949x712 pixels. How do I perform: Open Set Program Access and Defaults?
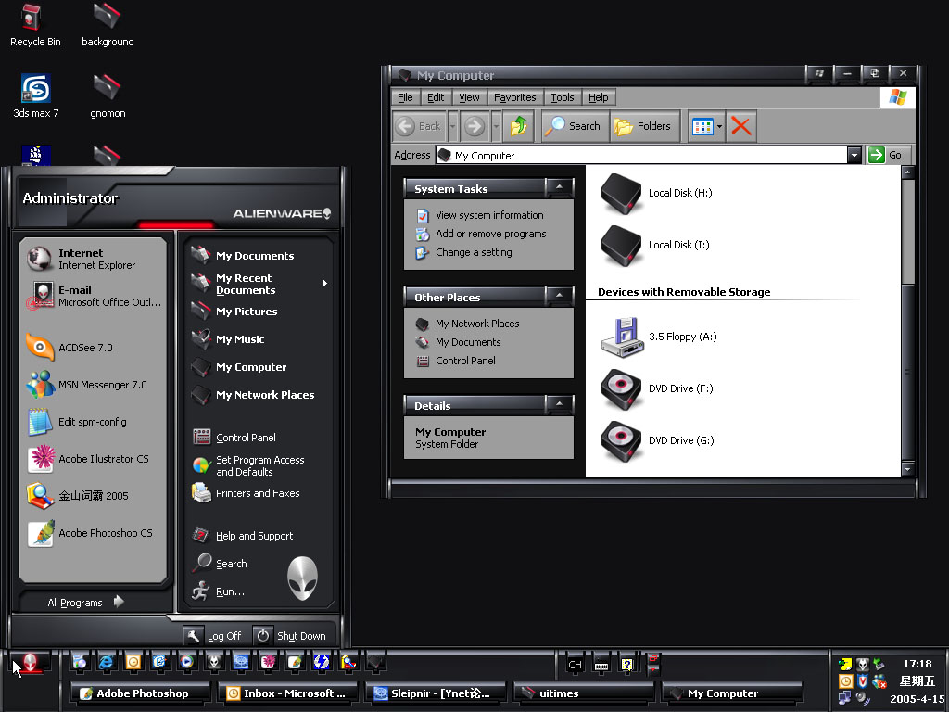(259, 465)
